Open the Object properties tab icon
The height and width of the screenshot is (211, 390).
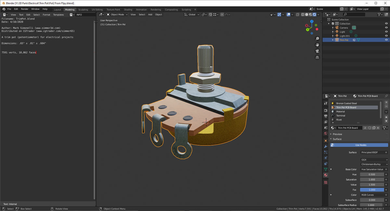pyautogui.click(x=326, y=141)
